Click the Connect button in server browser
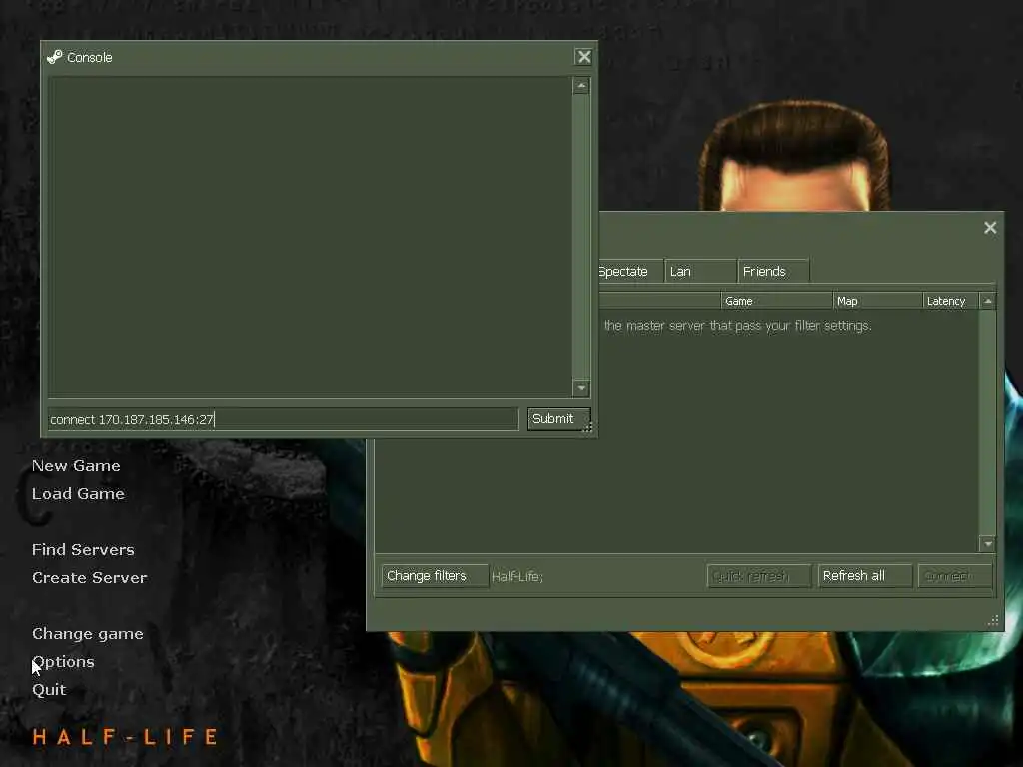Screen dimensions: 1023x767 pyautogui.click(x=954, y=576)
